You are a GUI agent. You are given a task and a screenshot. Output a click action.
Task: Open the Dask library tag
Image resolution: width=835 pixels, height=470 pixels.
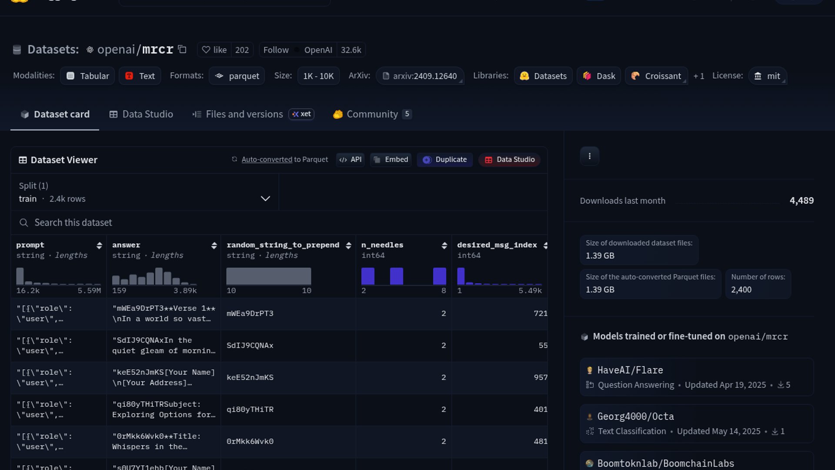pyautogui.click(x=599, y=76)
